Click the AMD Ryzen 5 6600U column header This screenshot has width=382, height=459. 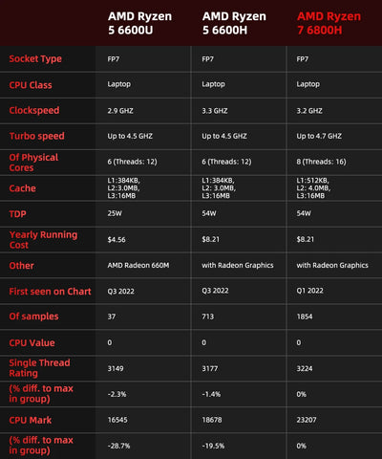[x=139, y=23]
